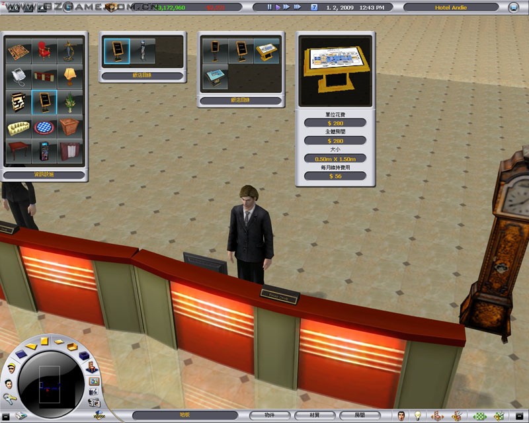Click the round button beside Hotel Andie
Screen dimensions: 529x423
(x=514, y=7)
